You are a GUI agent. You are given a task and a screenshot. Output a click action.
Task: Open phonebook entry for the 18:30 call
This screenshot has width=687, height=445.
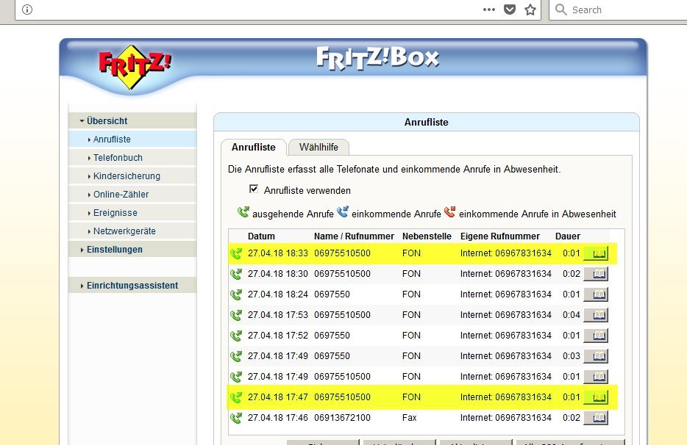(596, 274)
